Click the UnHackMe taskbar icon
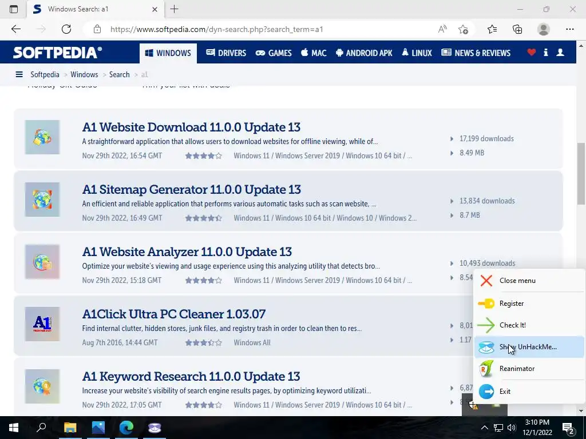 pyautogui.click(x=155, y=428)
